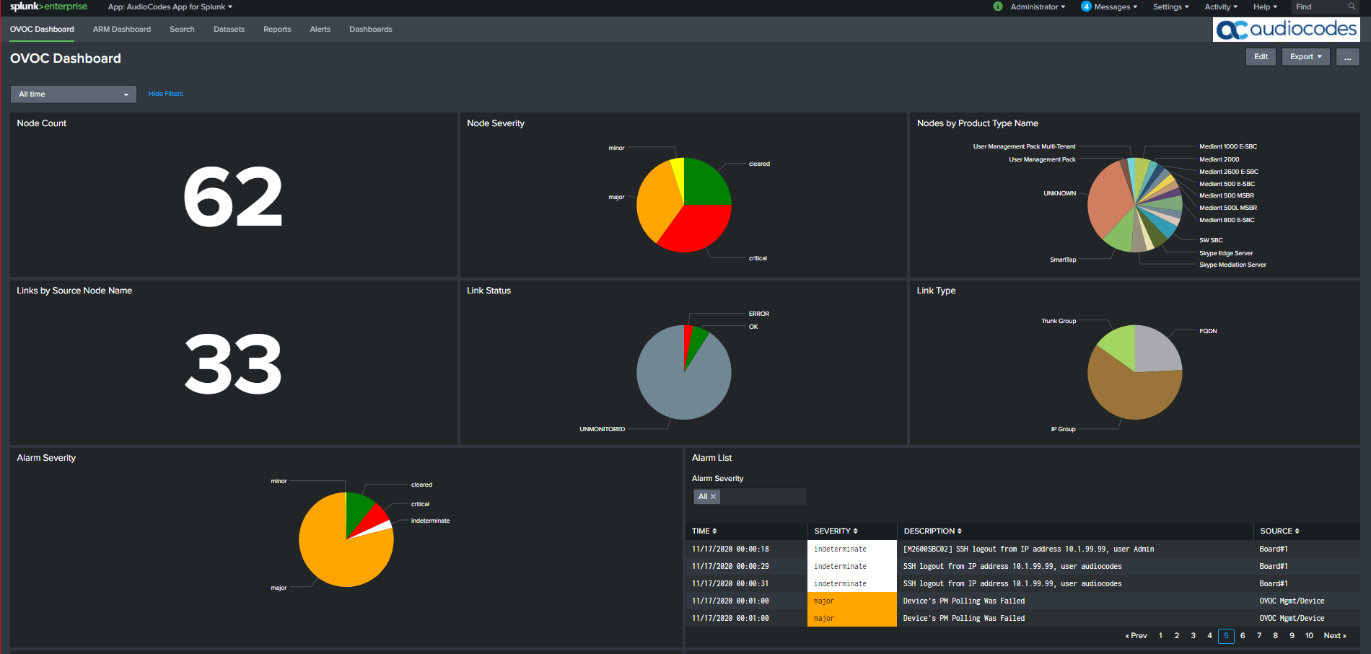Open the Export dropdown button

[1305, 57]
